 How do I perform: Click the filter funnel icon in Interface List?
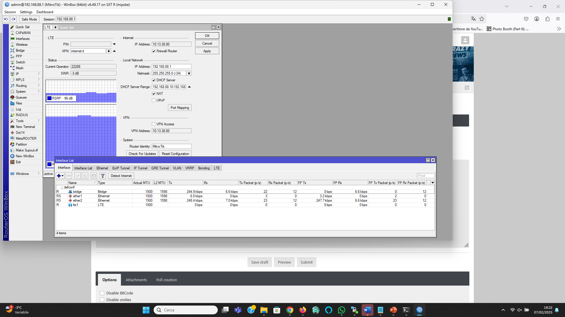point(103,176)
